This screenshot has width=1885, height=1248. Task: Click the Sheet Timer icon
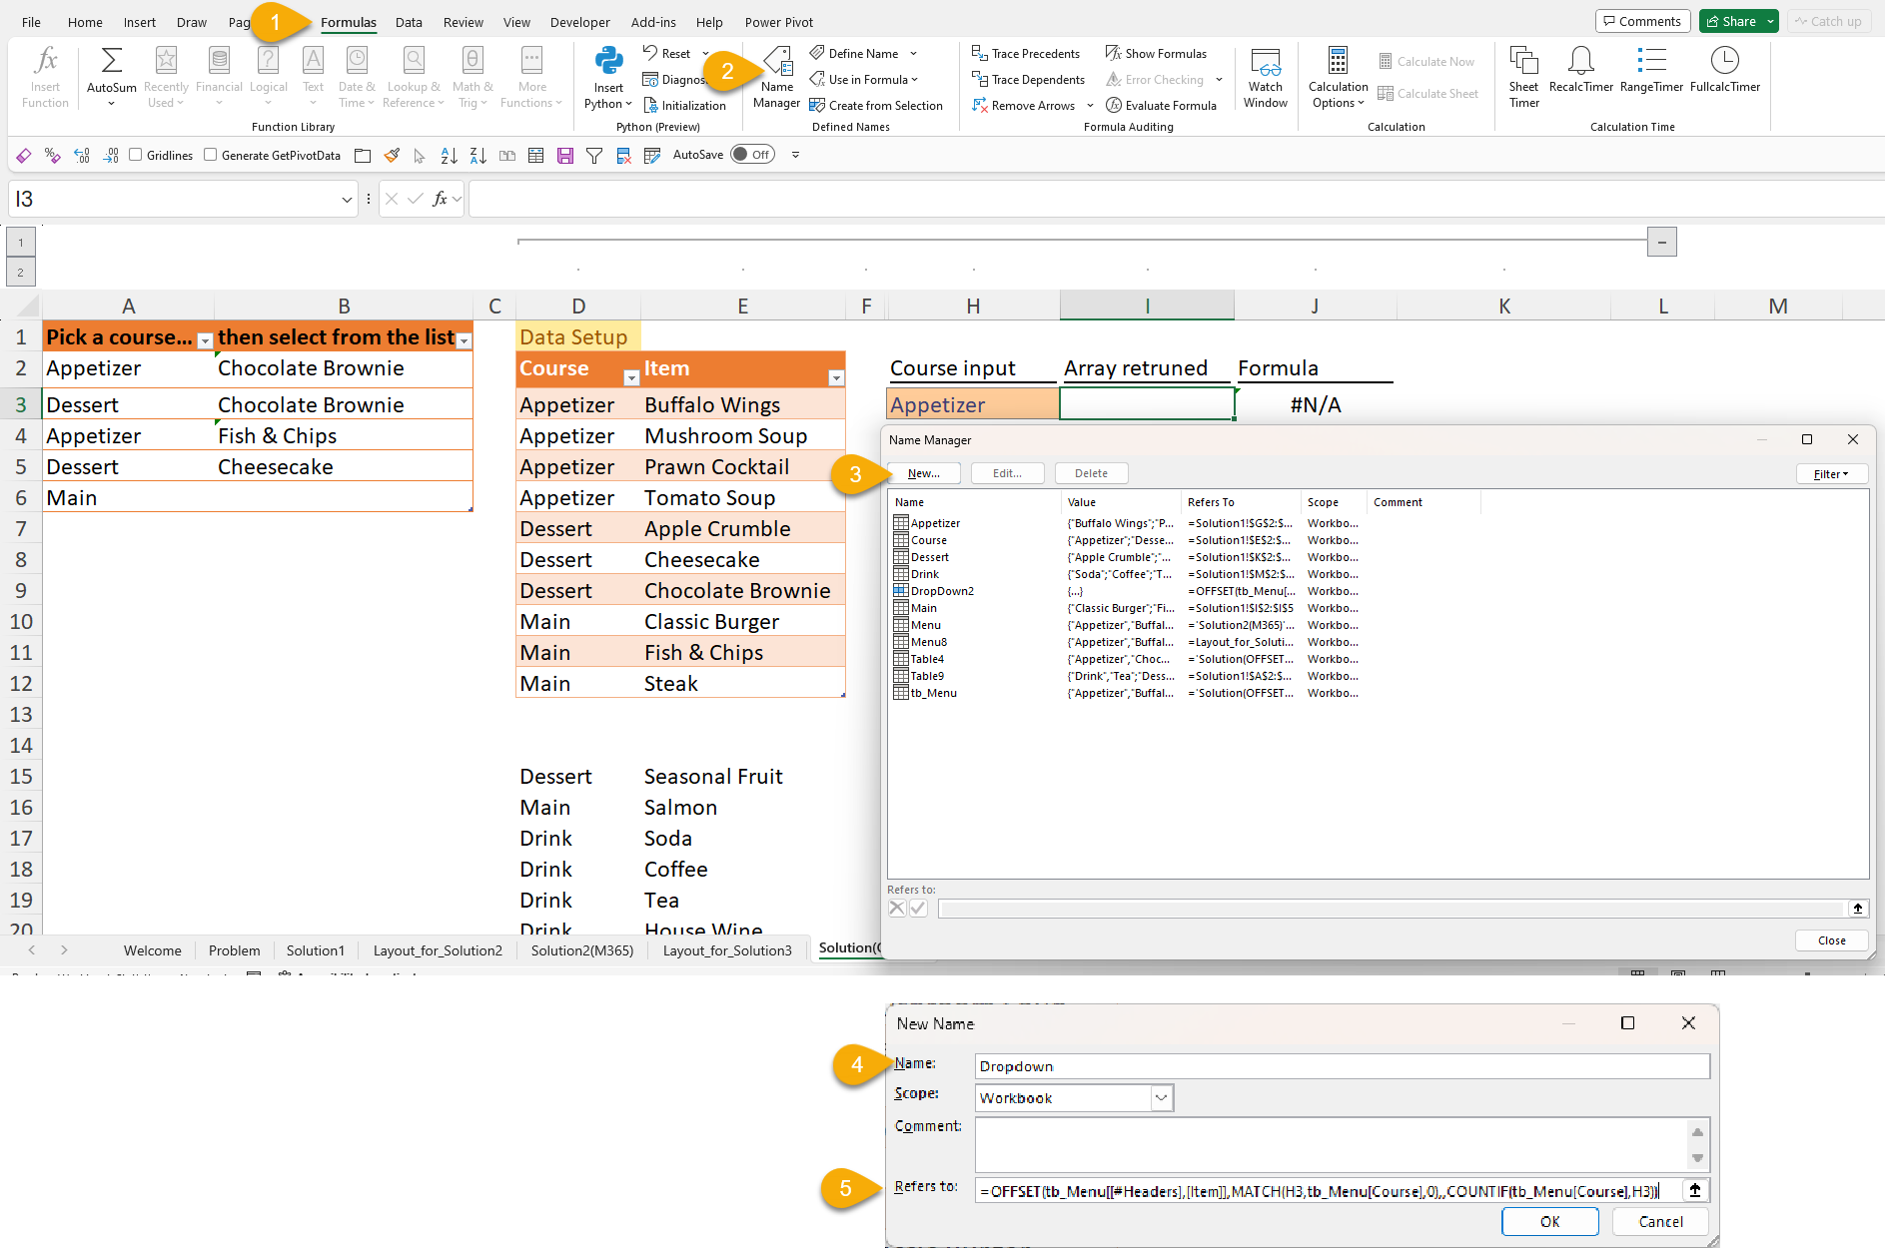point(1523,62)
